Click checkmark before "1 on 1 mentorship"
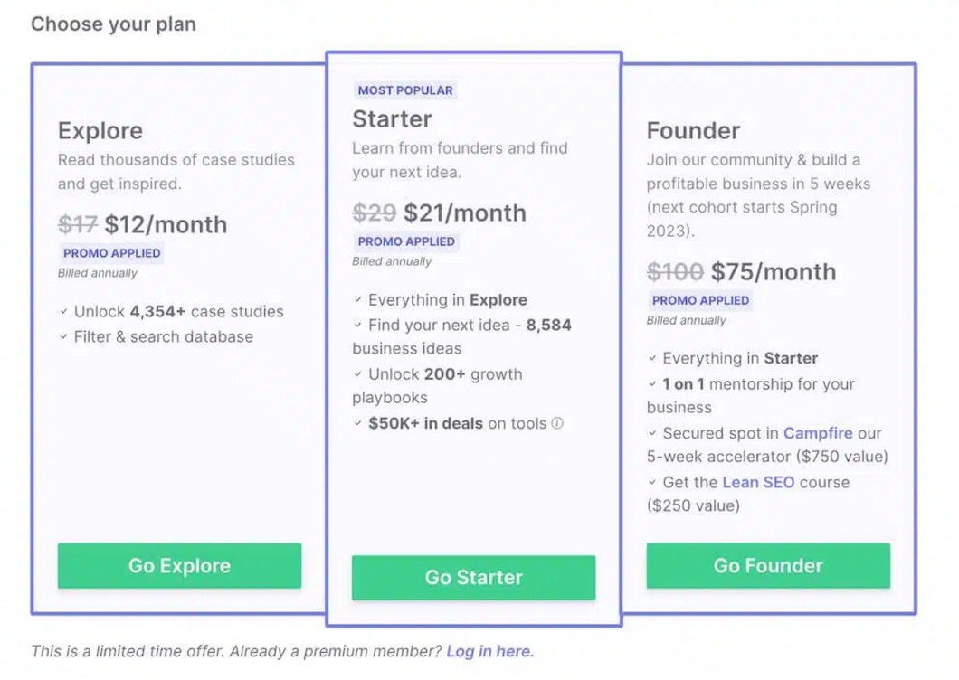 click(x=652, y=384)
